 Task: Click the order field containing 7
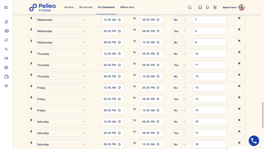tap(210, 20)
